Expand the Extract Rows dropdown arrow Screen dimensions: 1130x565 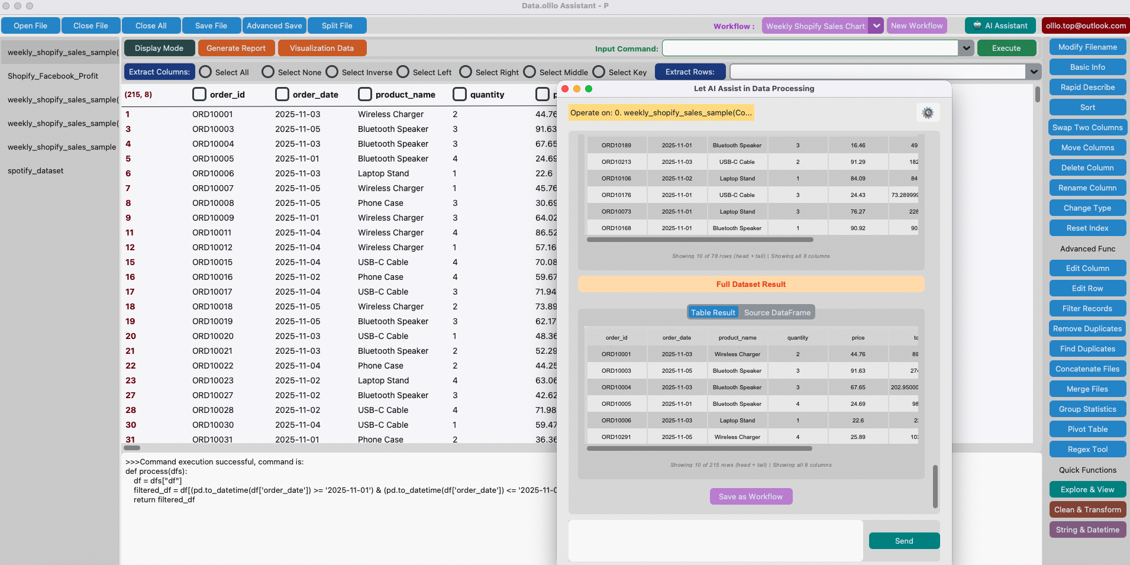click(1034, 72)
